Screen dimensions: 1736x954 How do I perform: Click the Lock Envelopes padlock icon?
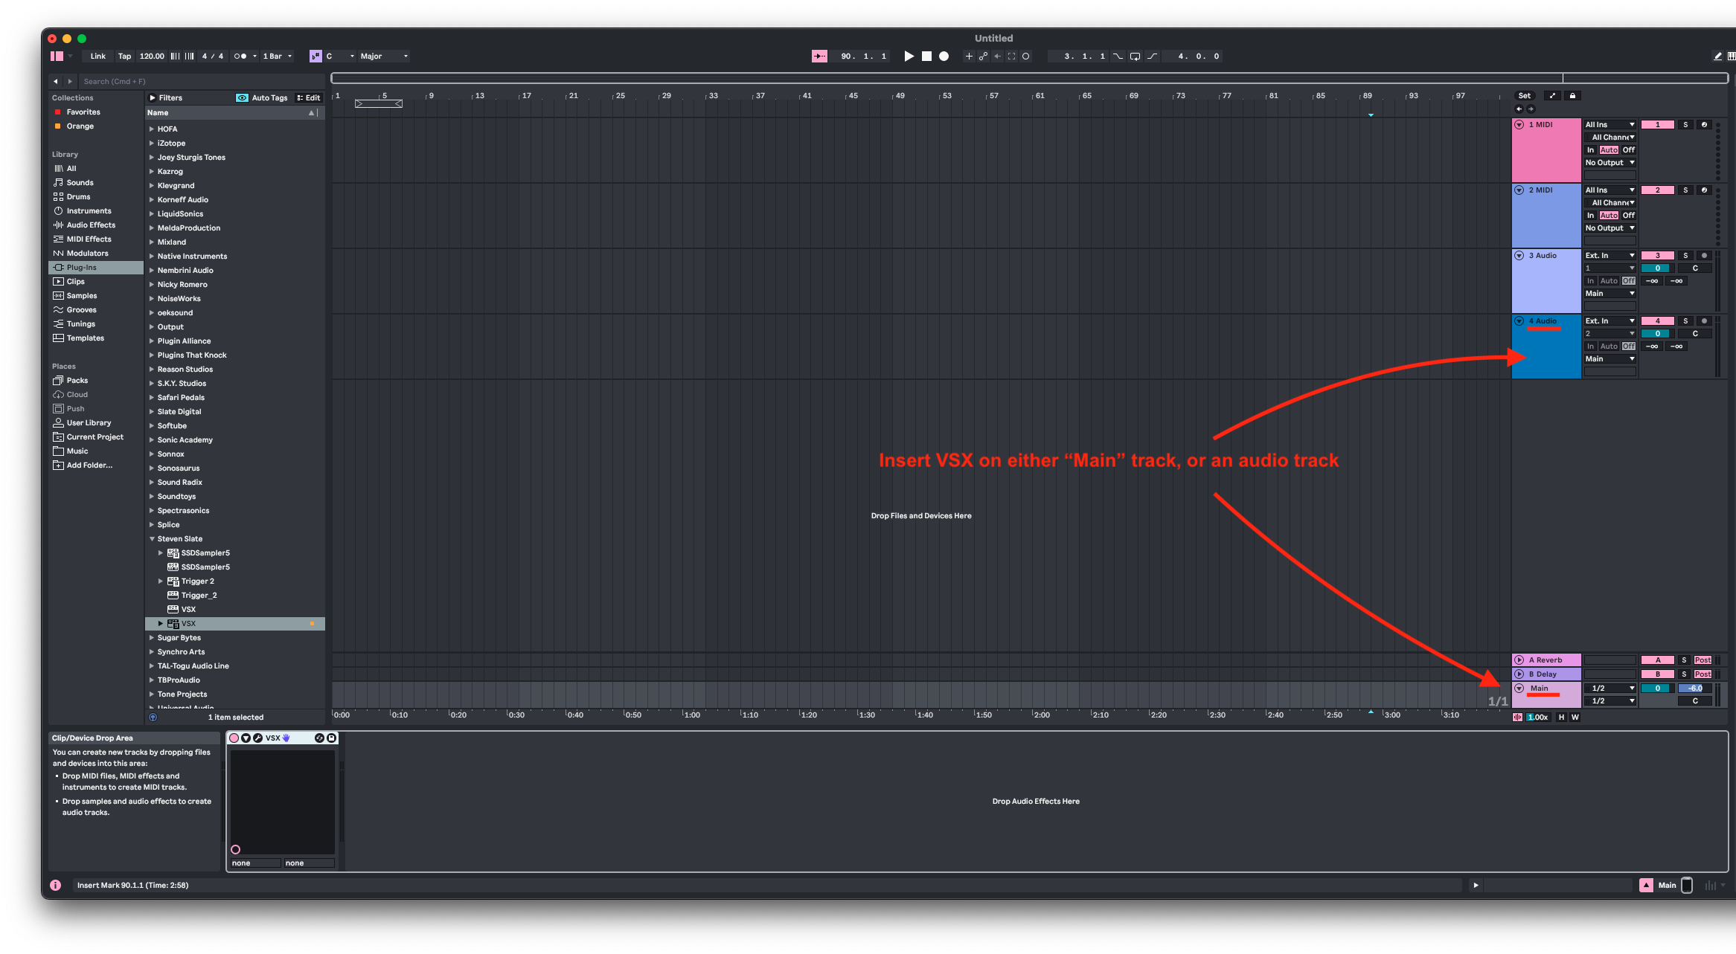point(1572,96)
